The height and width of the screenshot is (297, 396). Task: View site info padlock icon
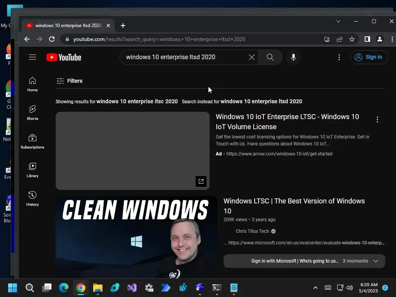click(x=67, y=39)
